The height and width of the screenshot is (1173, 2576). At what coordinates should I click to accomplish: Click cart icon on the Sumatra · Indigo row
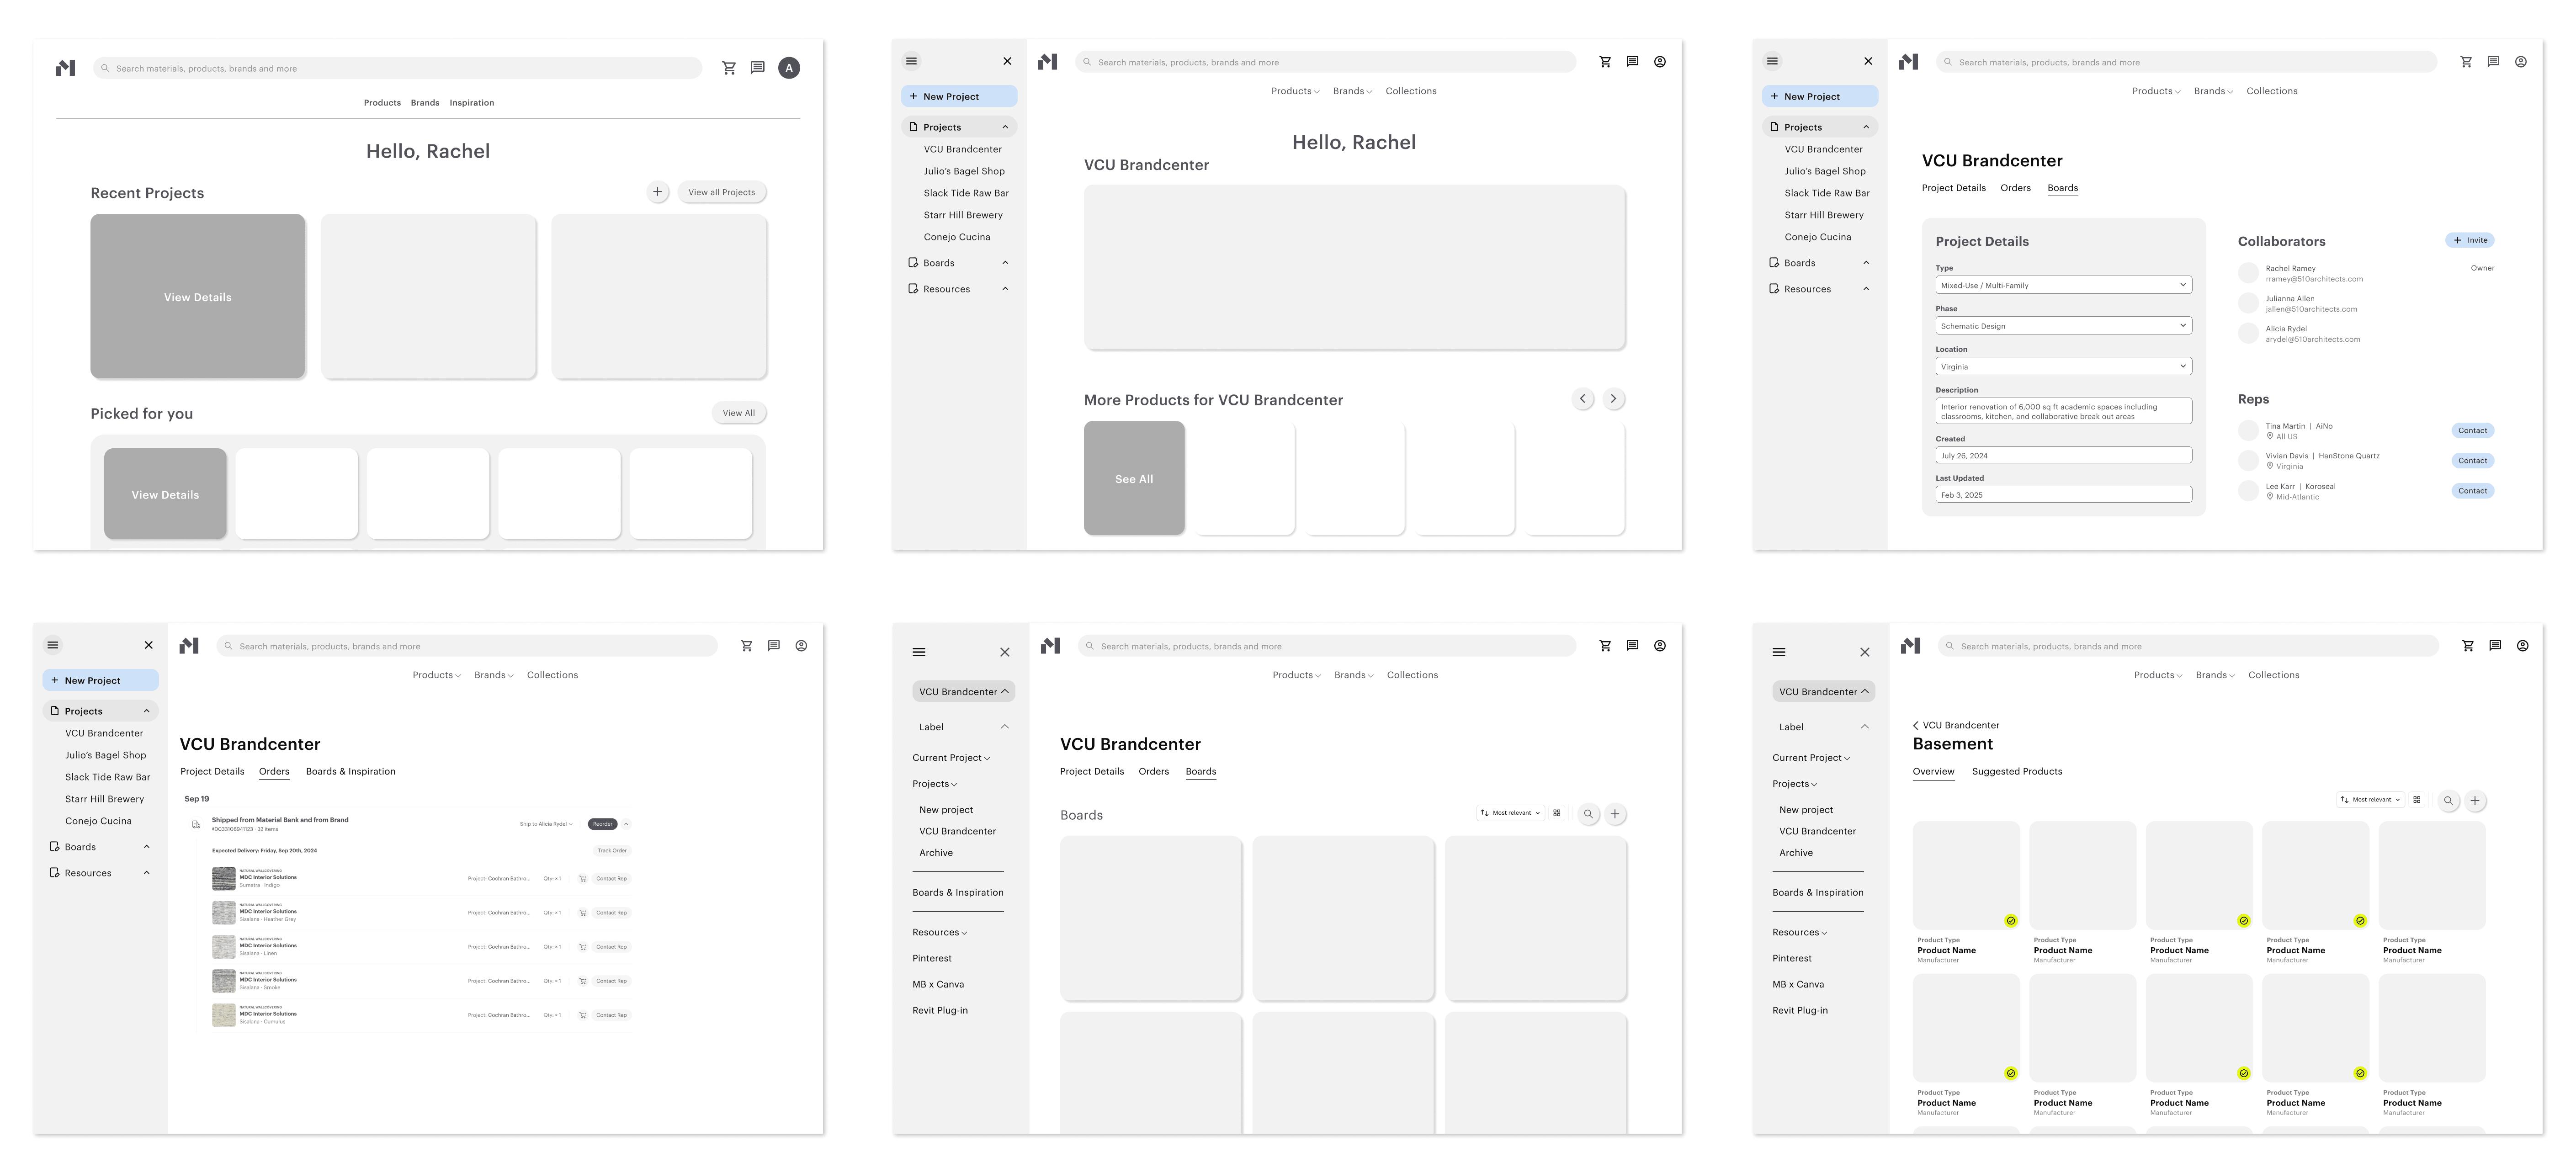[x=583, y=879]
